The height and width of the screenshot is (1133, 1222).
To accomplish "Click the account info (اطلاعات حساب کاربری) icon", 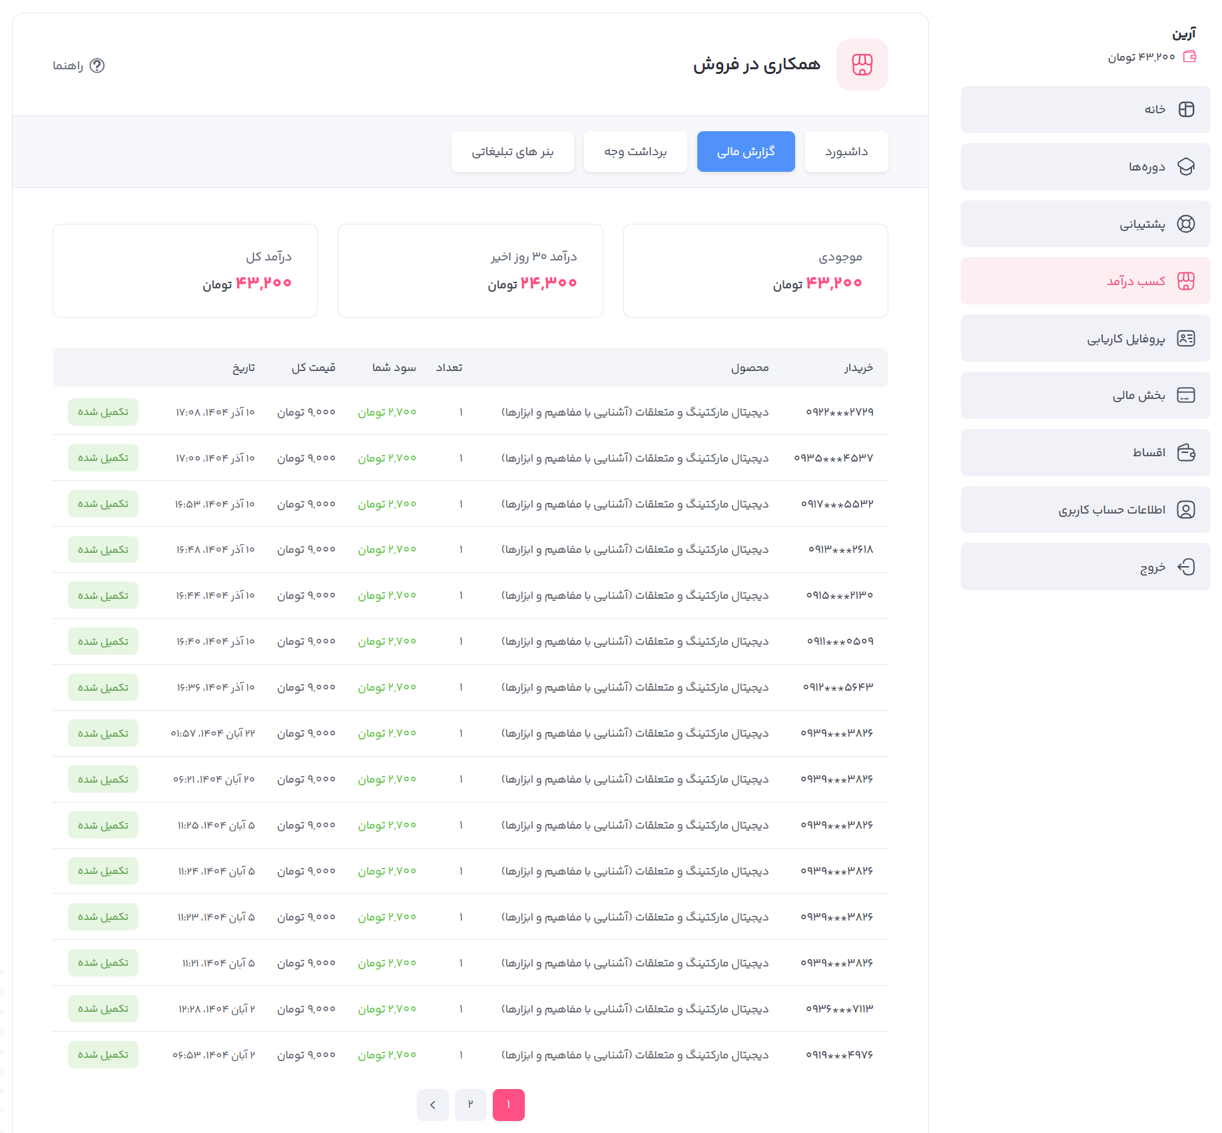I will (1186, 510).
